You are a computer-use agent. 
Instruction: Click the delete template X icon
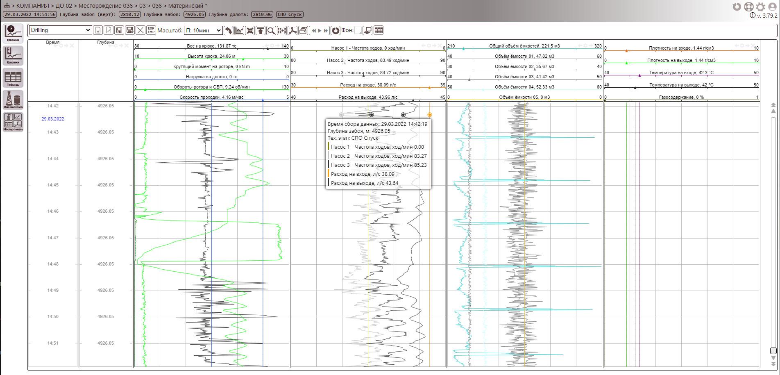[x=141, y=30]
